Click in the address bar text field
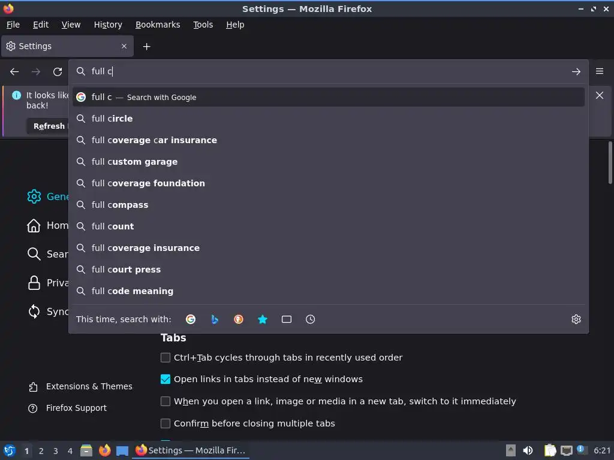Image resolution: width=614 pixels, height=460 pixels. [329, 71]
